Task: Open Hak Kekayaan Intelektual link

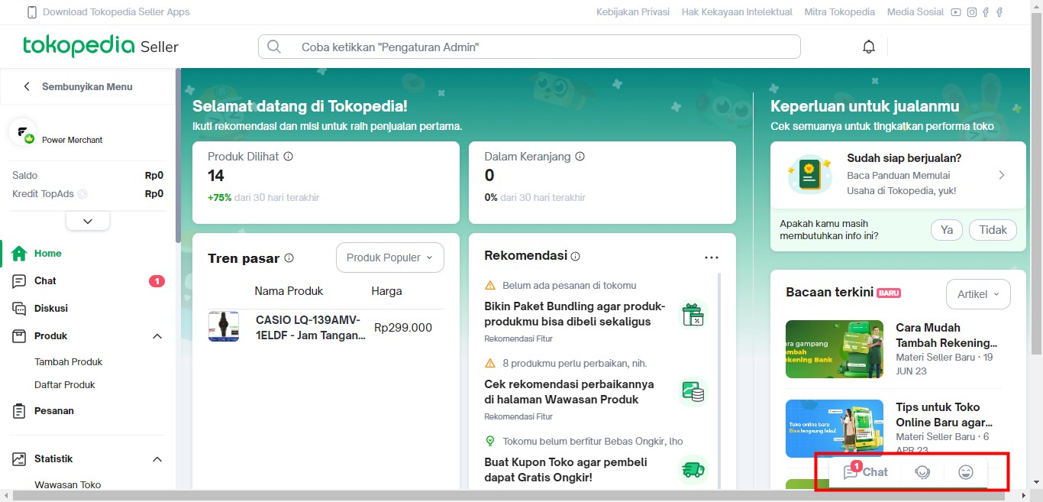Action: click(737, 12)
